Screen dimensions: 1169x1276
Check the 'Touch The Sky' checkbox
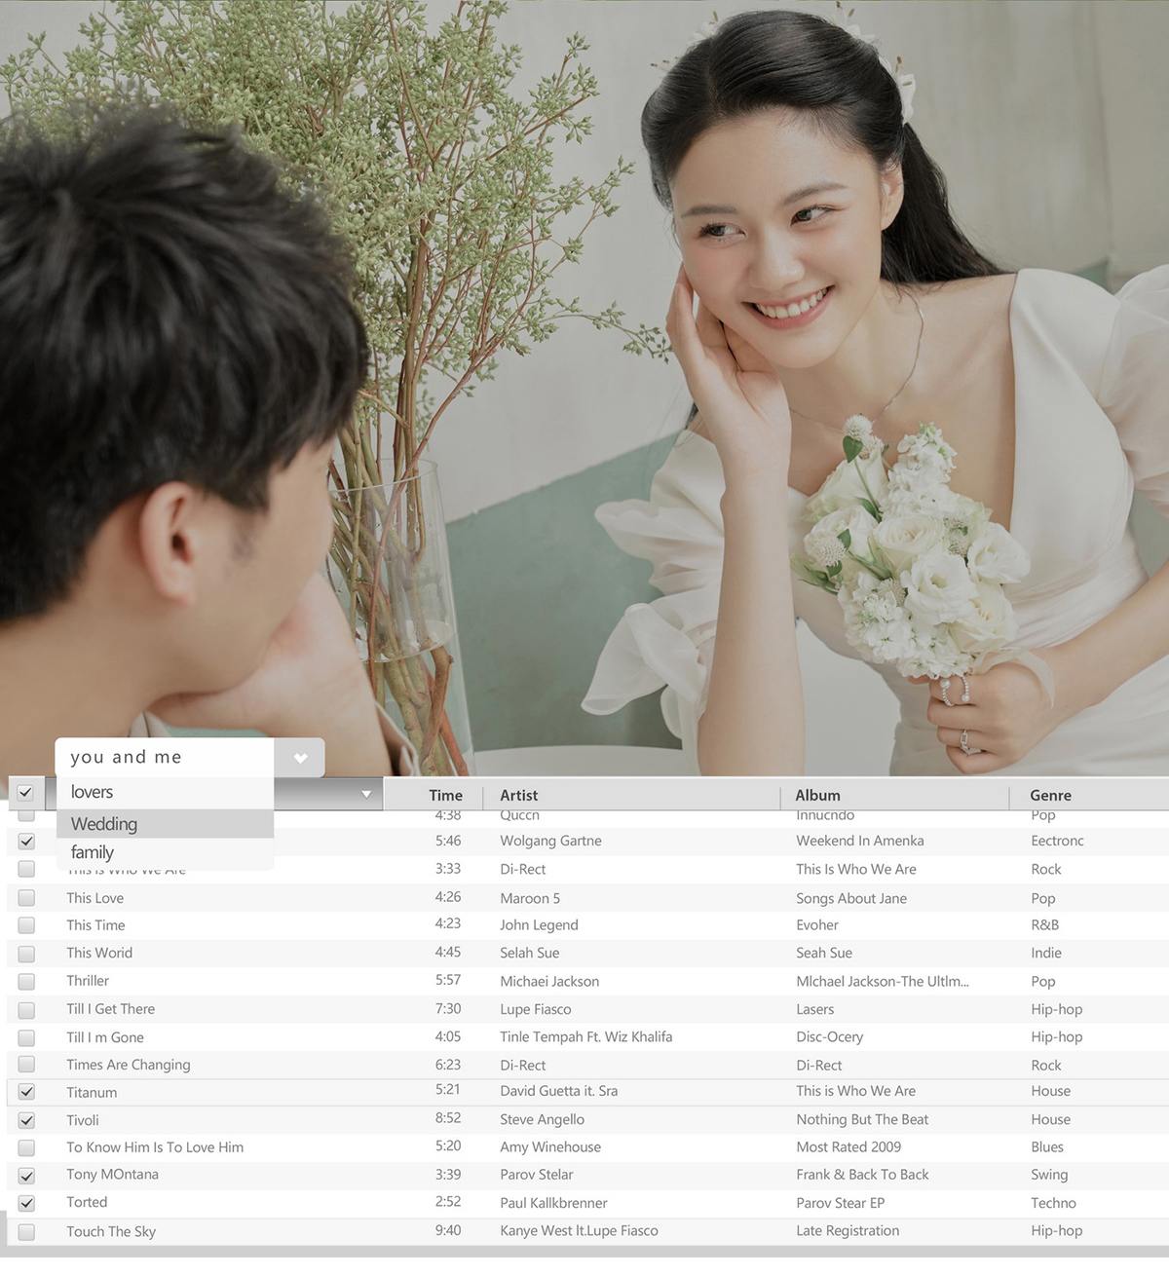26,1232
